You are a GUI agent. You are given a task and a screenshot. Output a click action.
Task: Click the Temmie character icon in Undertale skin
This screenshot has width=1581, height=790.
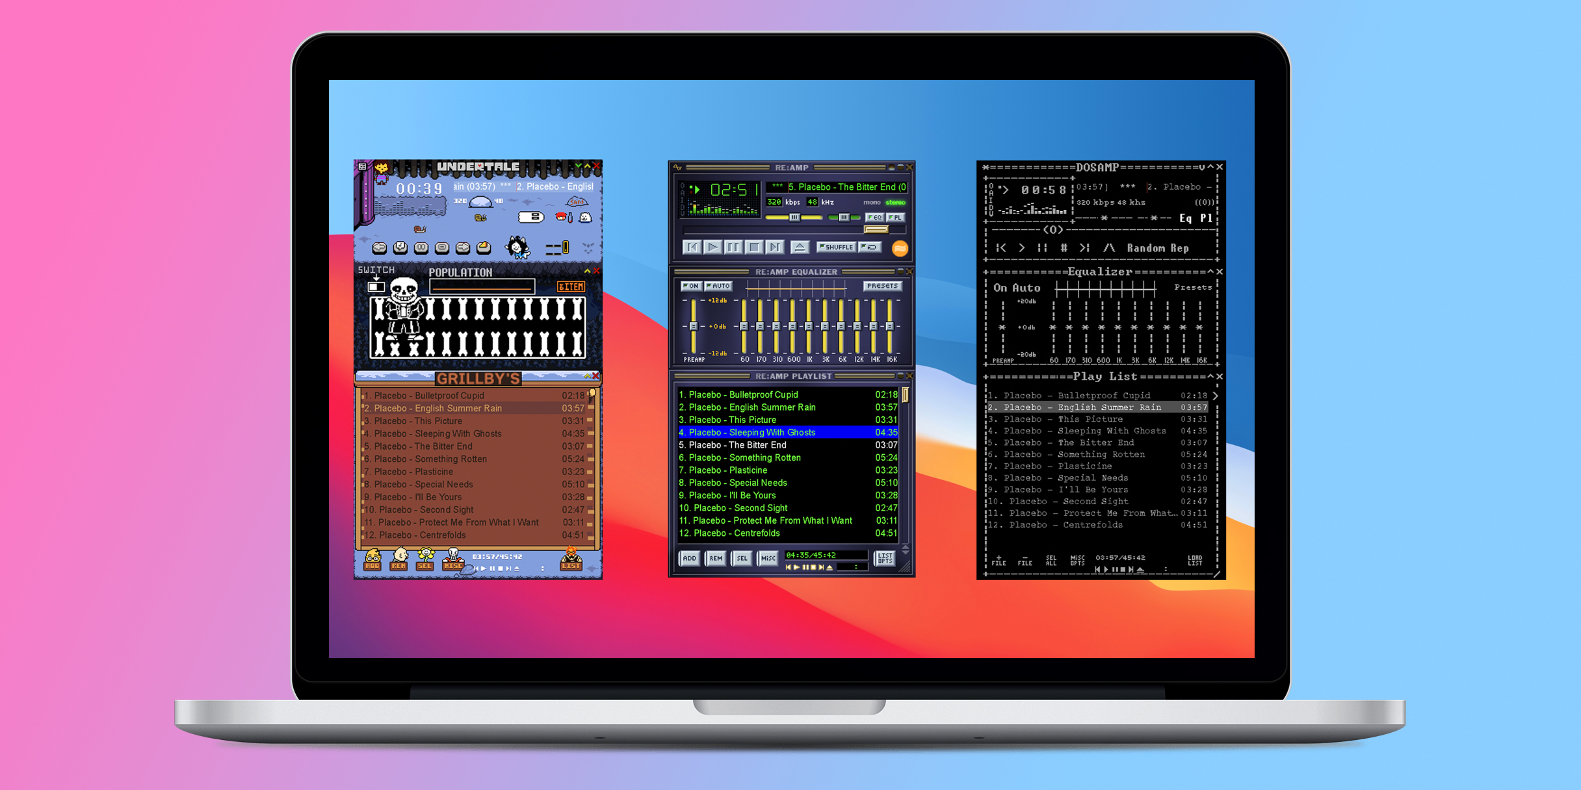[518, 248]
